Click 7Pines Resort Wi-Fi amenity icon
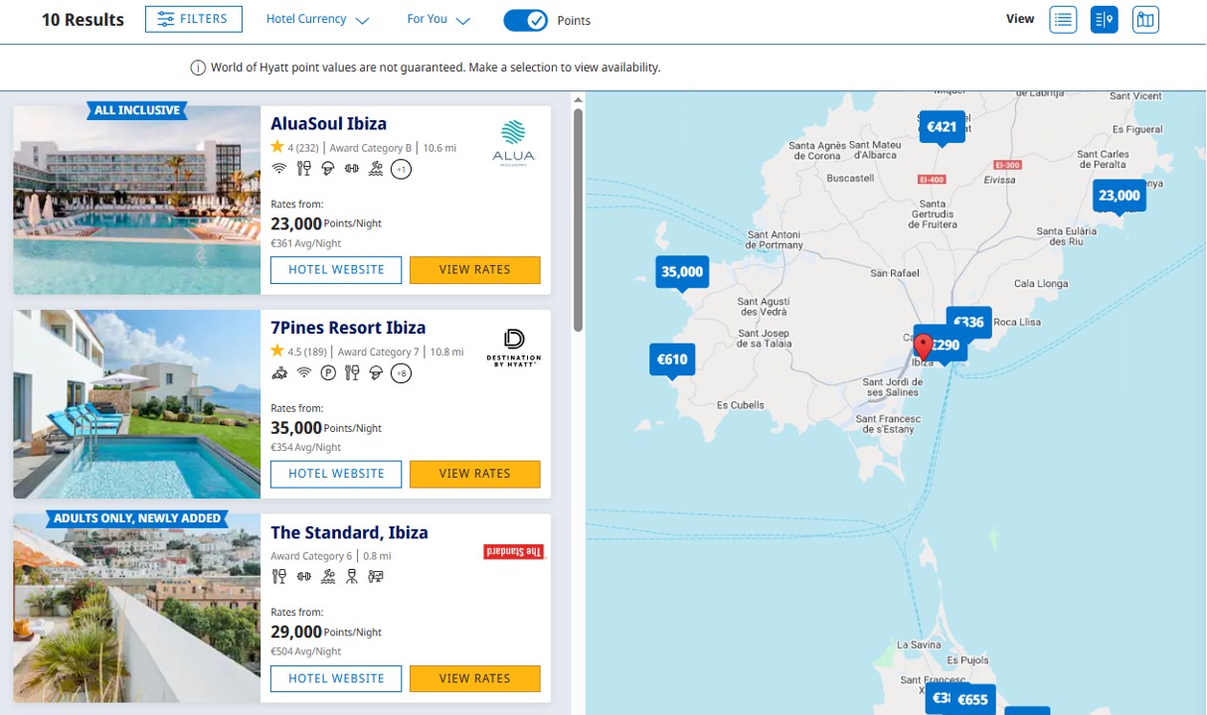 click(x=304, y=373)
